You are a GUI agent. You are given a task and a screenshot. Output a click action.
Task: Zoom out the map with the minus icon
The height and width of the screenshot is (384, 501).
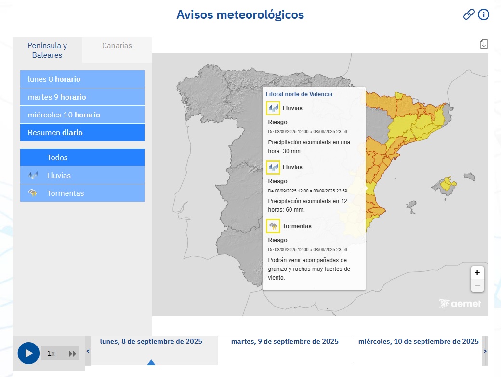click(x=477, y=285)
